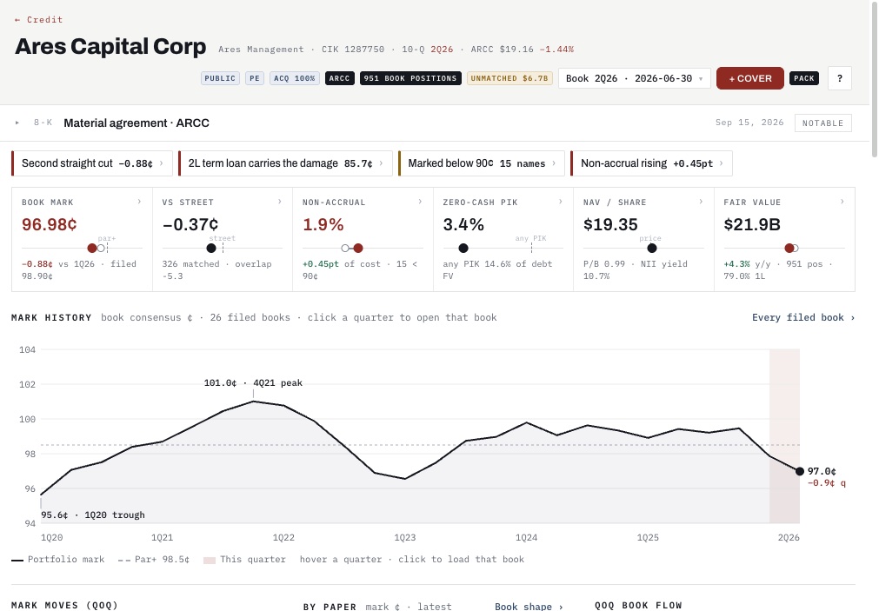This screenshot has height=611, width=879.
Task: Open the Second straight cut chip
Action: (x=92, y=163)
